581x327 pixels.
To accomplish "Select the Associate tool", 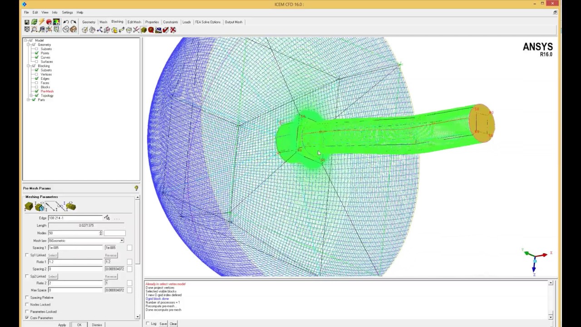I will pos(114,30).
